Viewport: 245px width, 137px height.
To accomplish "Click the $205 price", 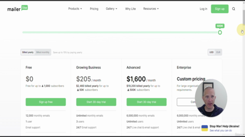I will (x=83, y=79).
